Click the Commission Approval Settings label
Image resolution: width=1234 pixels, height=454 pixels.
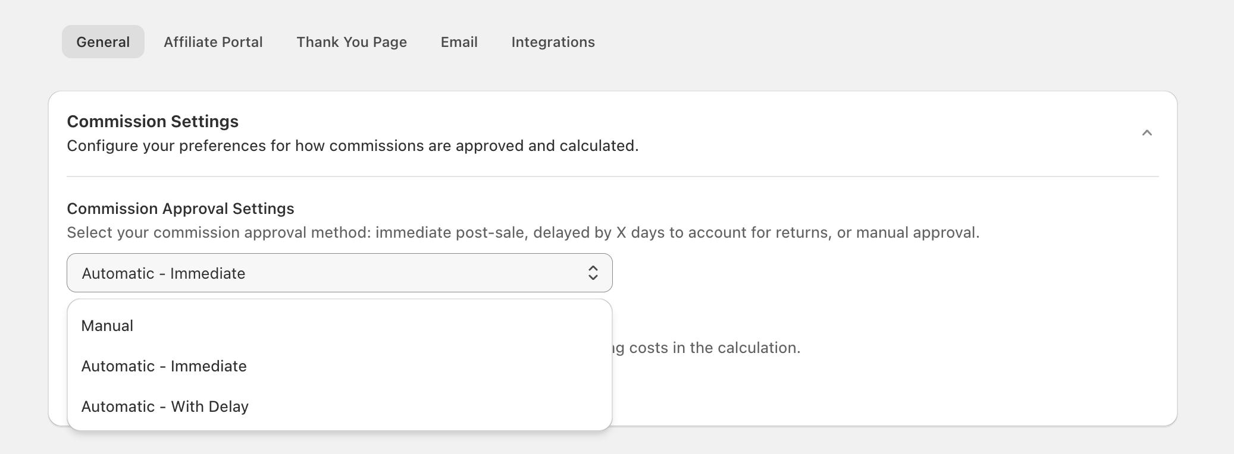[x=180, y=209]
